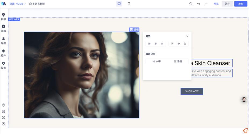Image resolution: width=249 pixels, height=134 pixels.
Task: Open the 导航 navigation layers panel
Action: (x=3, y=40)
